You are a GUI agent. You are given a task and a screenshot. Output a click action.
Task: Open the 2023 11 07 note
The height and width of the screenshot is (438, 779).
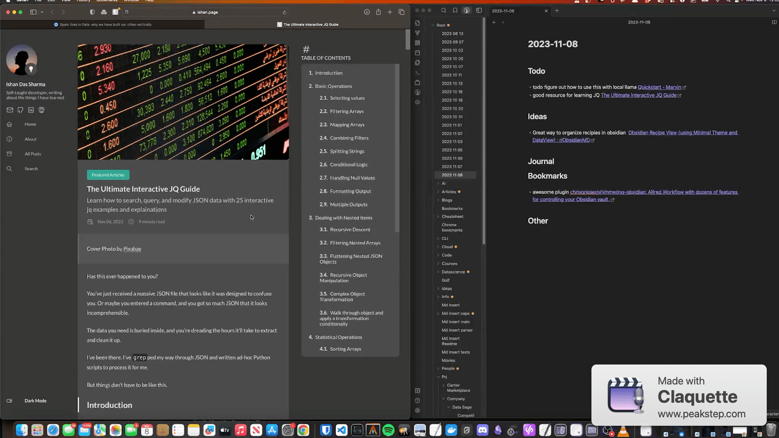click(452, 167)
